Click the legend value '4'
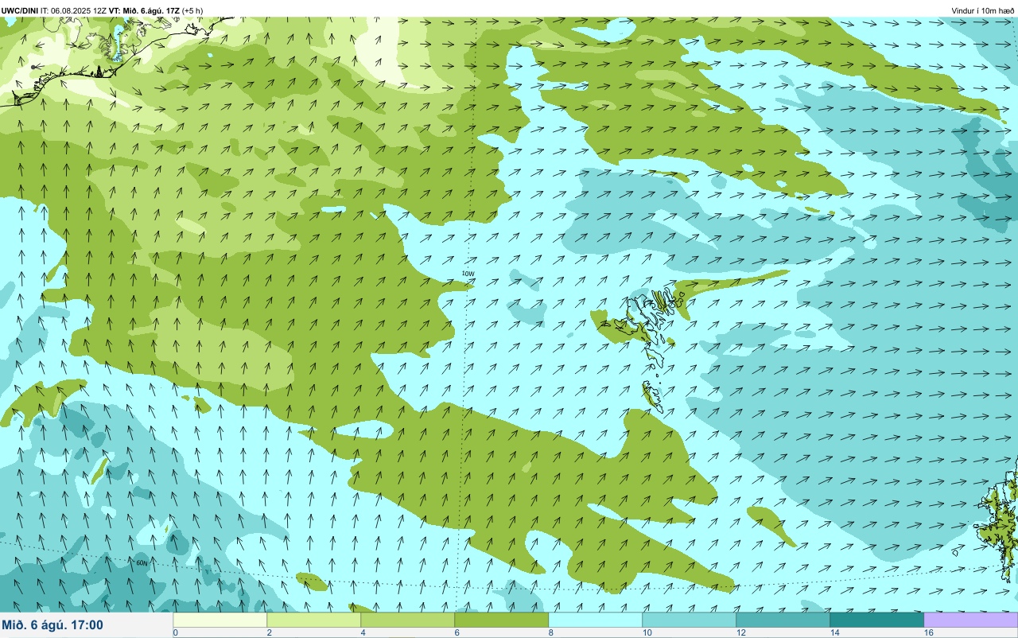Screen dimensions: 1018x638 click(x=363, y=632)
